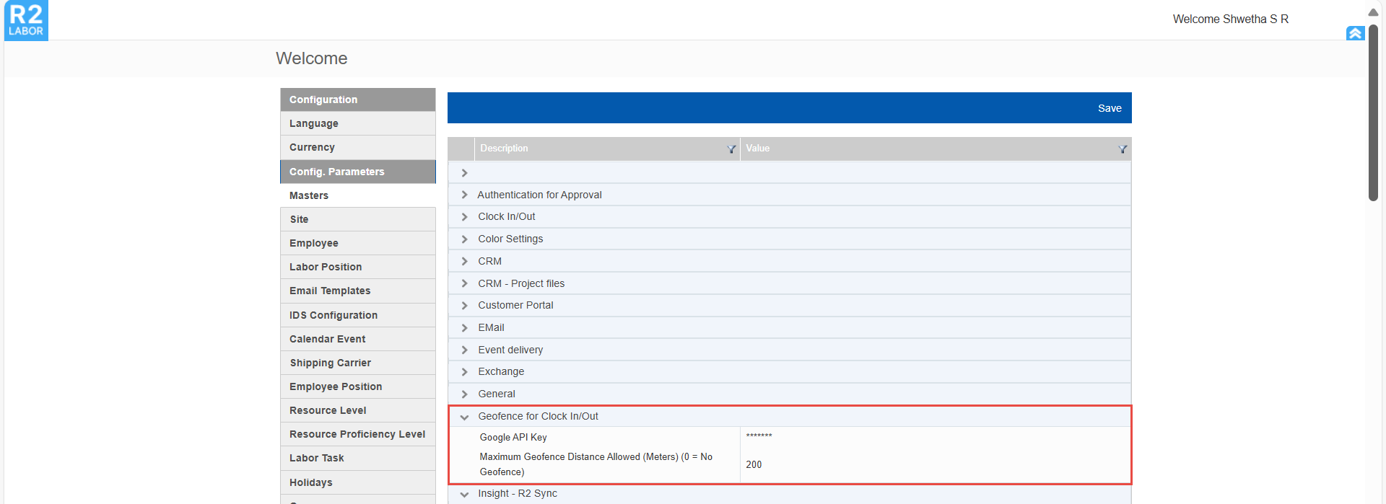Viewport: 1386px width, 504px height.
Task: Open Config. Parameters in the sidebar
Action: 336,172
